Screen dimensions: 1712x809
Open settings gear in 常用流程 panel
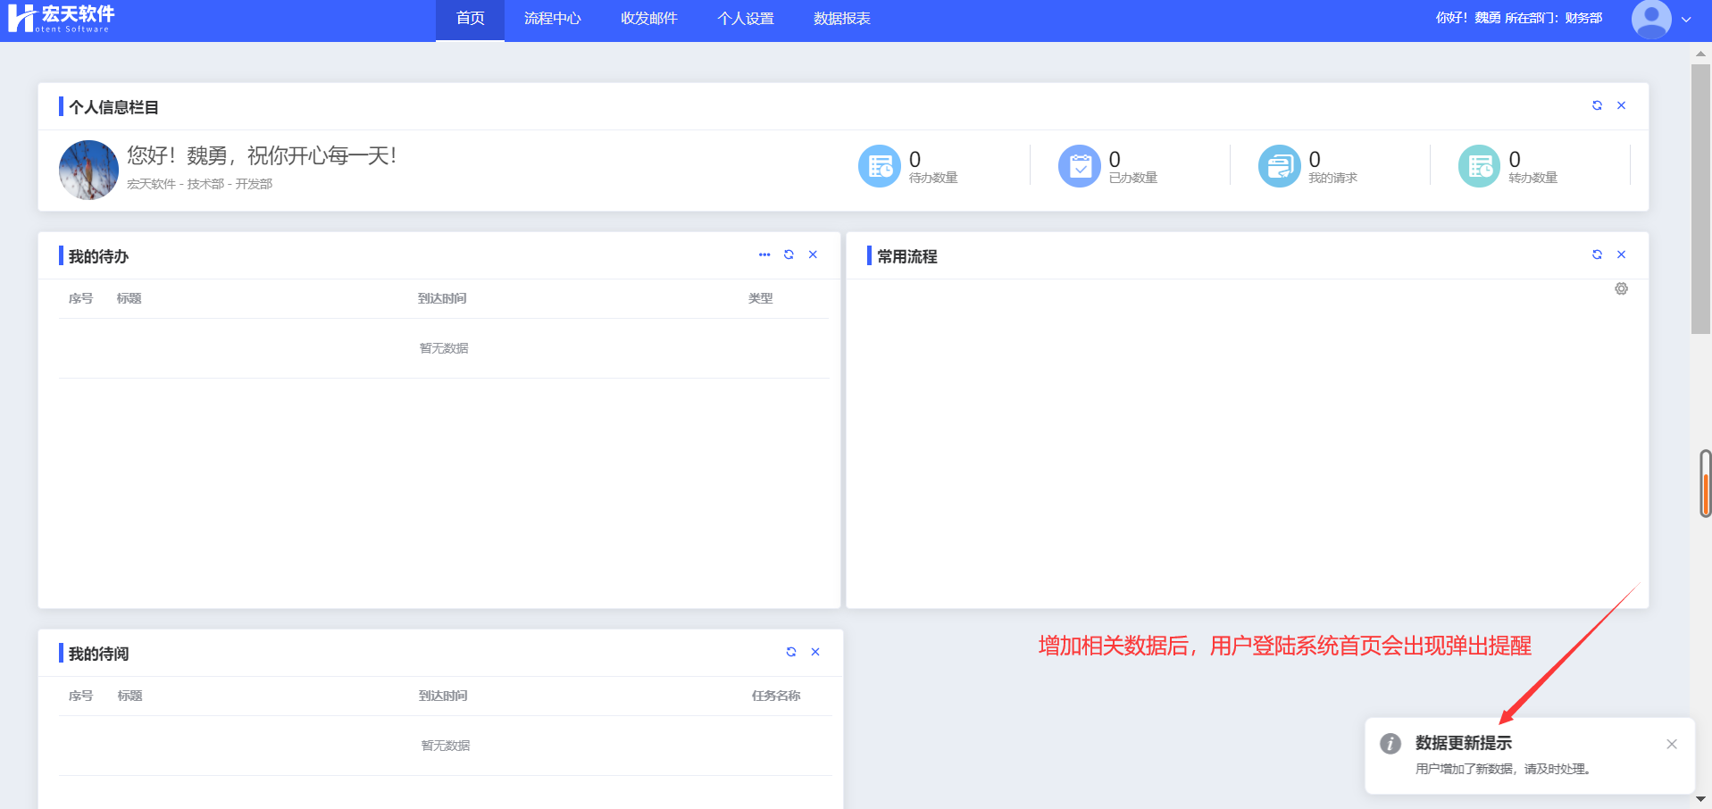point(1621,288)
